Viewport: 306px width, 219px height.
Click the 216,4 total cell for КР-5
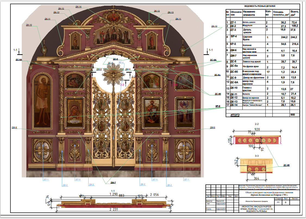click(295, 44)
